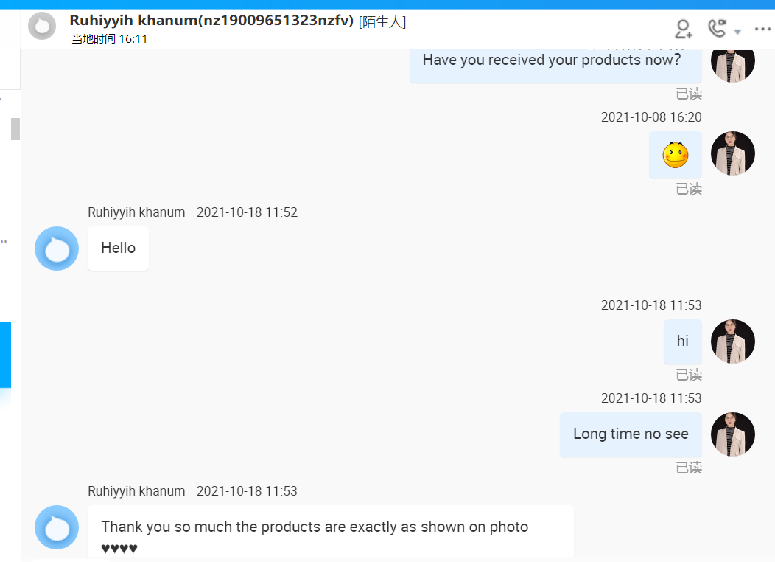The image size is (775, 562).
Task: Select the "Hello" message bubble
Action: click(118, 249)
